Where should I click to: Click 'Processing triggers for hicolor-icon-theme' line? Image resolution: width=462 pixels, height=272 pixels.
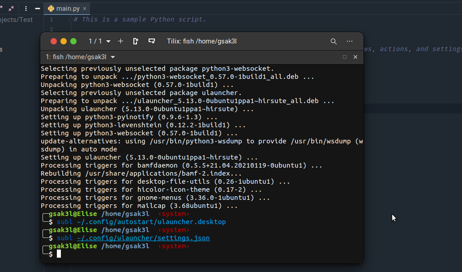click(151, 190)
